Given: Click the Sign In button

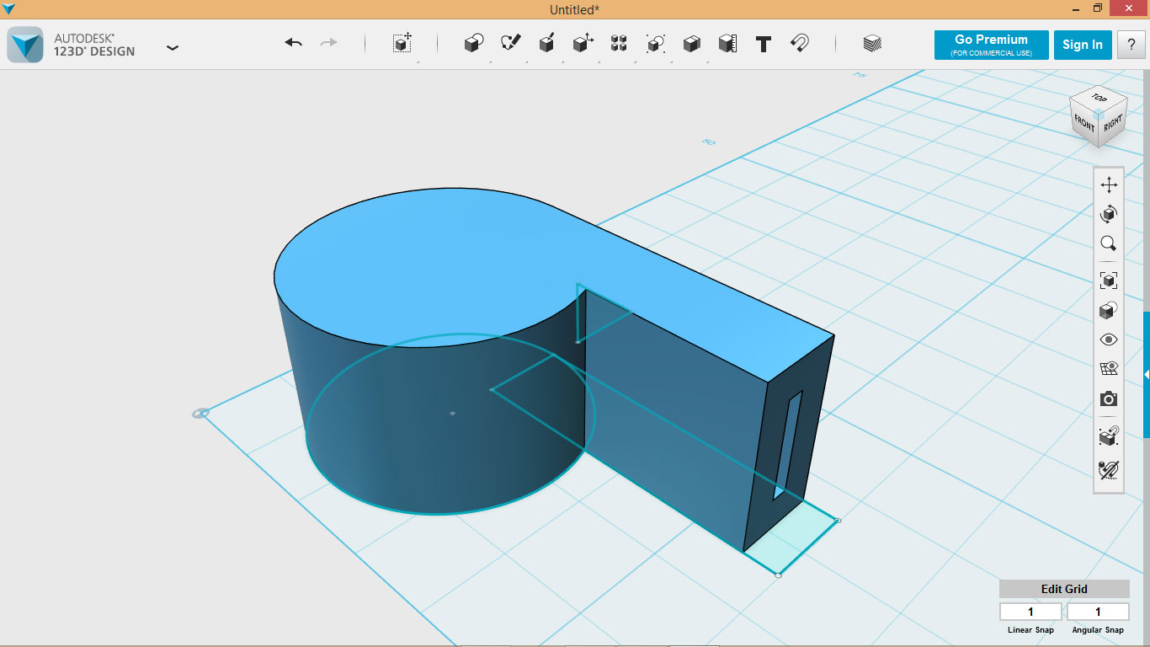Looking at the screenshot, I should pos(1083,45).
